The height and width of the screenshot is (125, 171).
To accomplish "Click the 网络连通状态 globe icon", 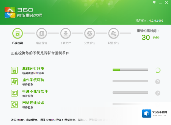I will (x=14, y=104).
